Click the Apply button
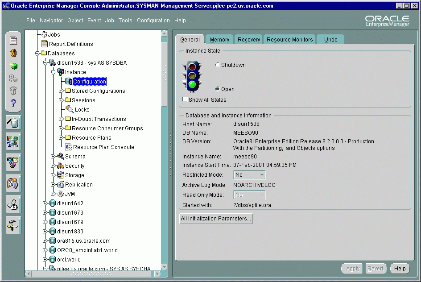 (352, 269)
